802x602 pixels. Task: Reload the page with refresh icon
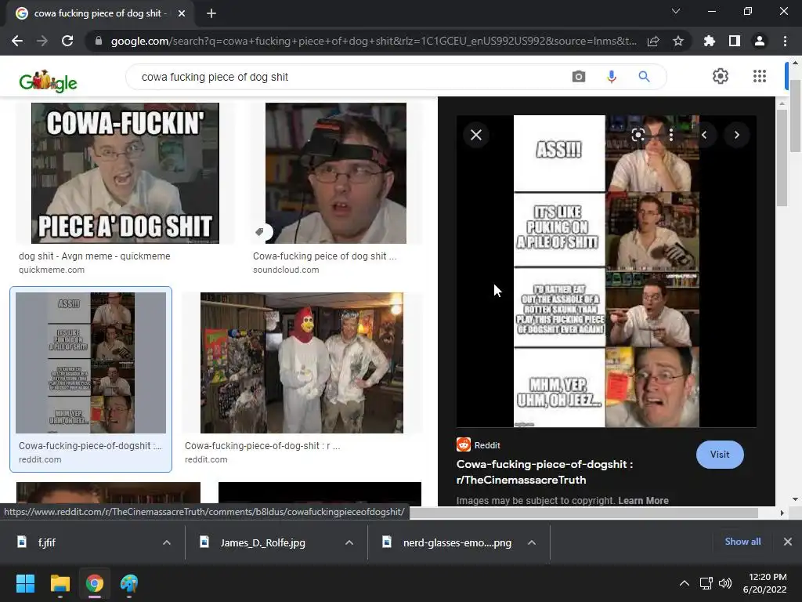click(67, 41)
